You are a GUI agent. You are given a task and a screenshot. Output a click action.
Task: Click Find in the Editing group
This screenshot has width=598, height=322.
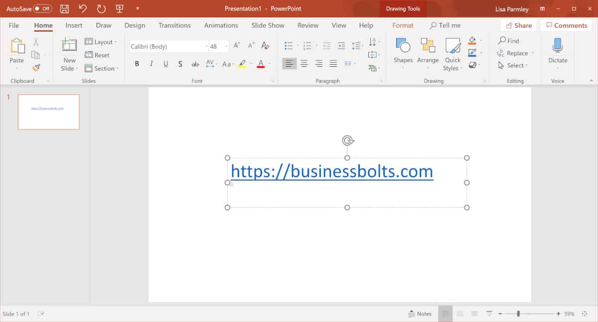point(508,41)
